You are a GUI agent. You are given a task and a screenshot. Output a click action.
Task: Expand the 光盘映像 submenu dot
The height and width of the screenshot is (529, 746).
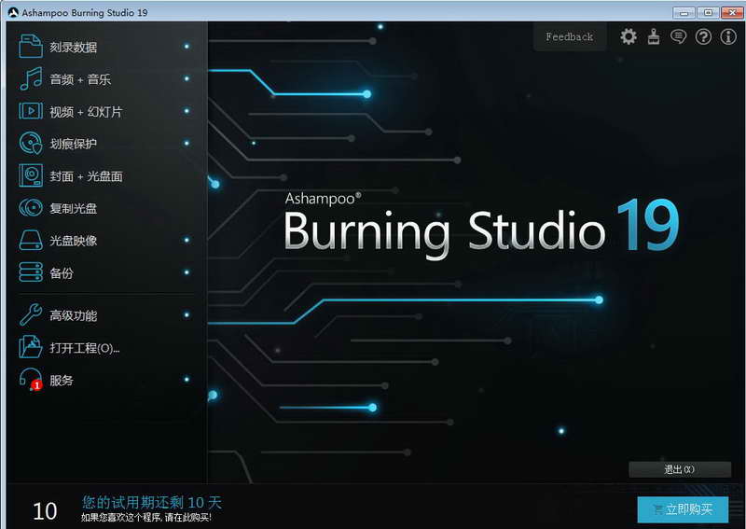(186, 240)
